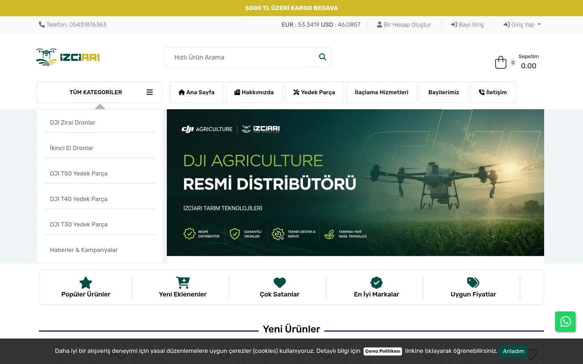Click the İZCİARI site logo
The height and width of the screenshot is (364, 583).
(68, 57)
